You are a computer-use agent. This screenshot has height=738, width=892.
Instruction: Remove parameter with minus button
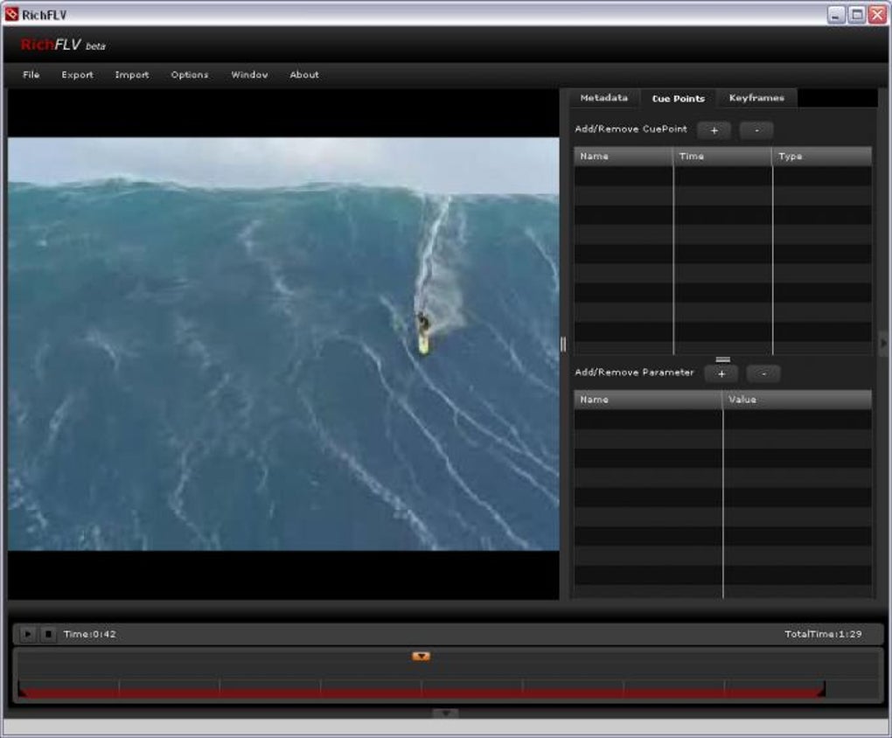tap(763, 374)
